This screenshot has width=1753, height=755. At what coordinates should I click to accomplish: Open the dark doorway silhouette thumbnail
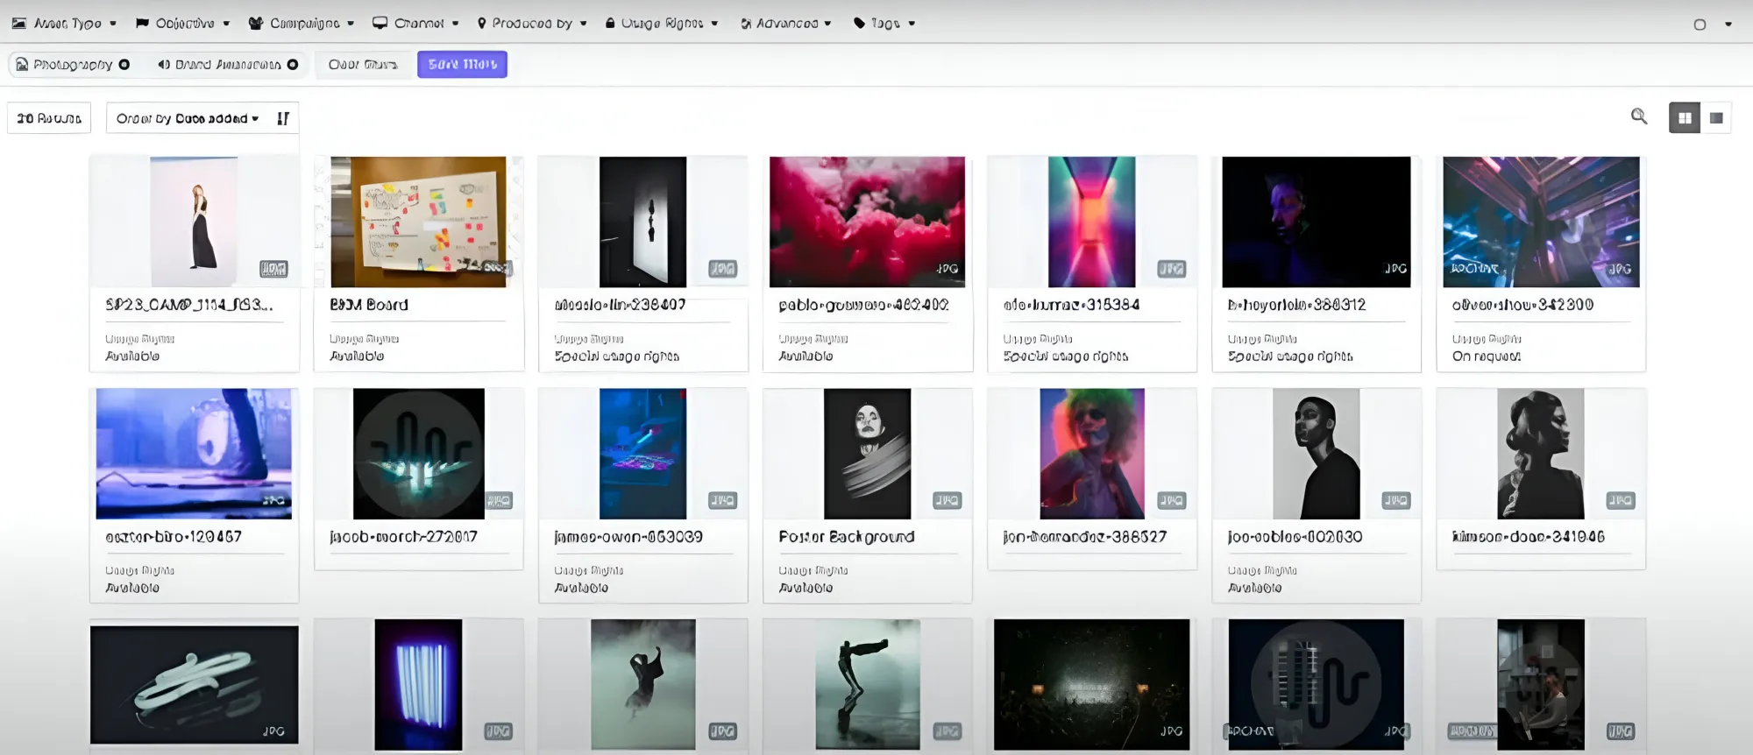coord(642,222)
